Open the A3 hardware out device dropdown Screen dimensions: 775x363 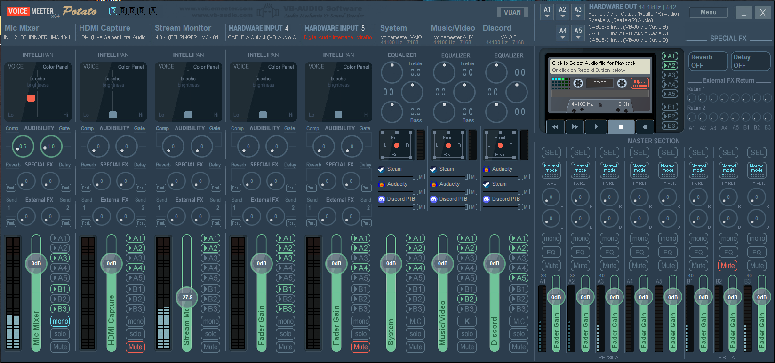(x=578, y=12)
